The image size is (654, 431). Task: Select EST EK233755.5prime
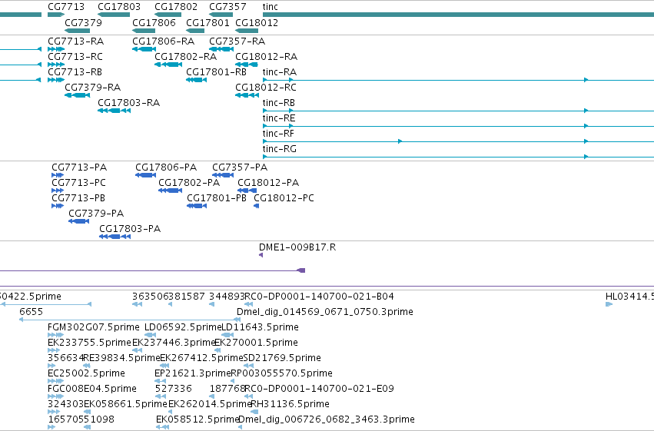pyautogui.click(x=54, y=350)
